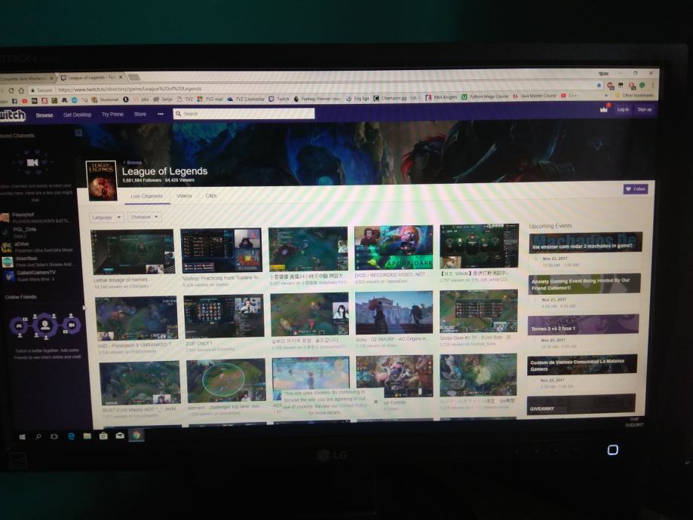Dismiss the cookie notice with X
The height and width of the screenshot is (520, 693).
[x=376, y=402]
